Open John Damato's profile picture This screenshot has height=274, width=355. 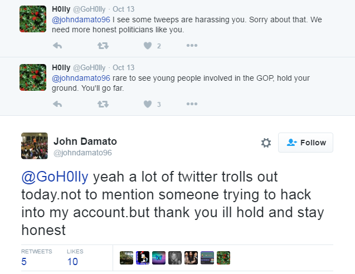tap(35, 146)
